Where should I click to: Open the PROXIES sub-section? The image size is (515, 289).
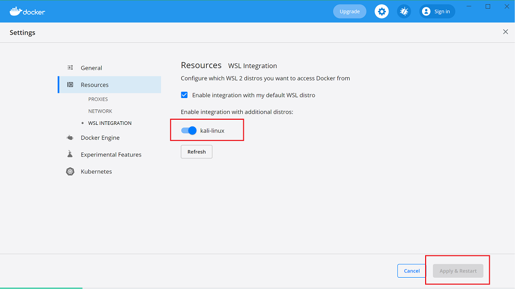point(98,99)
